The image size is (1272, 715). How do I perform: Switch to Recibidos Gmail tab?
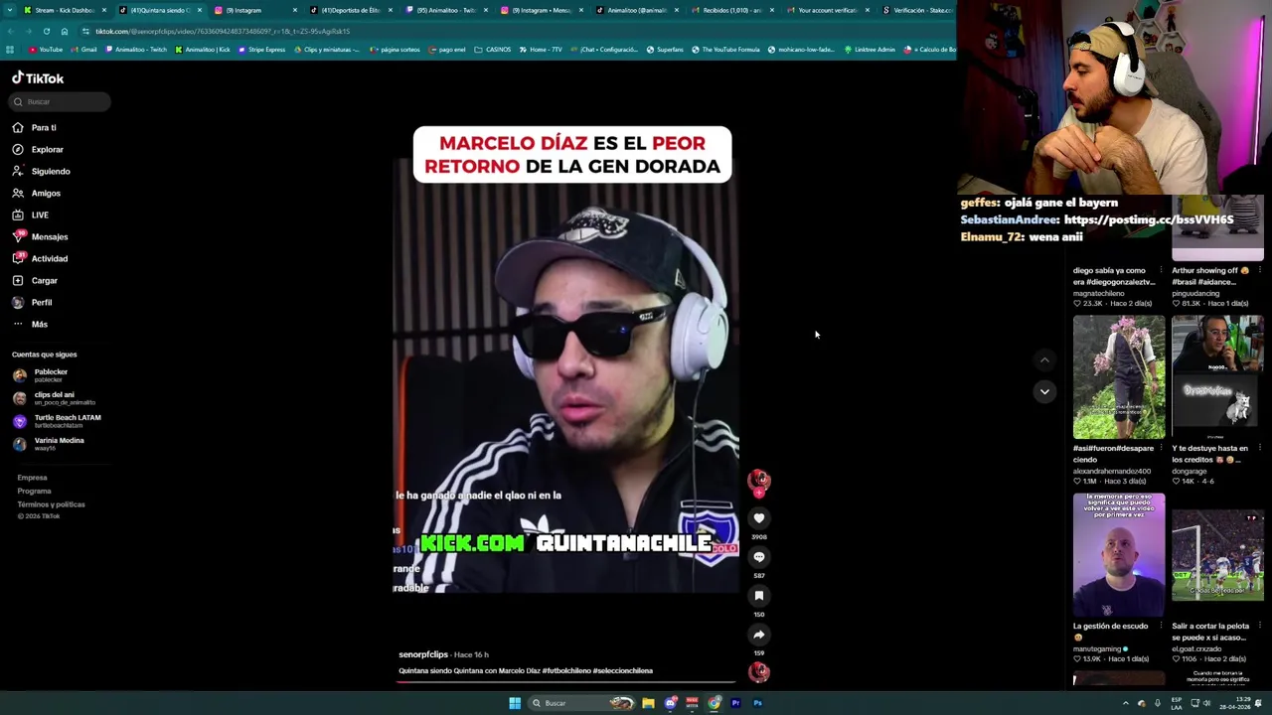click(731, 10)
